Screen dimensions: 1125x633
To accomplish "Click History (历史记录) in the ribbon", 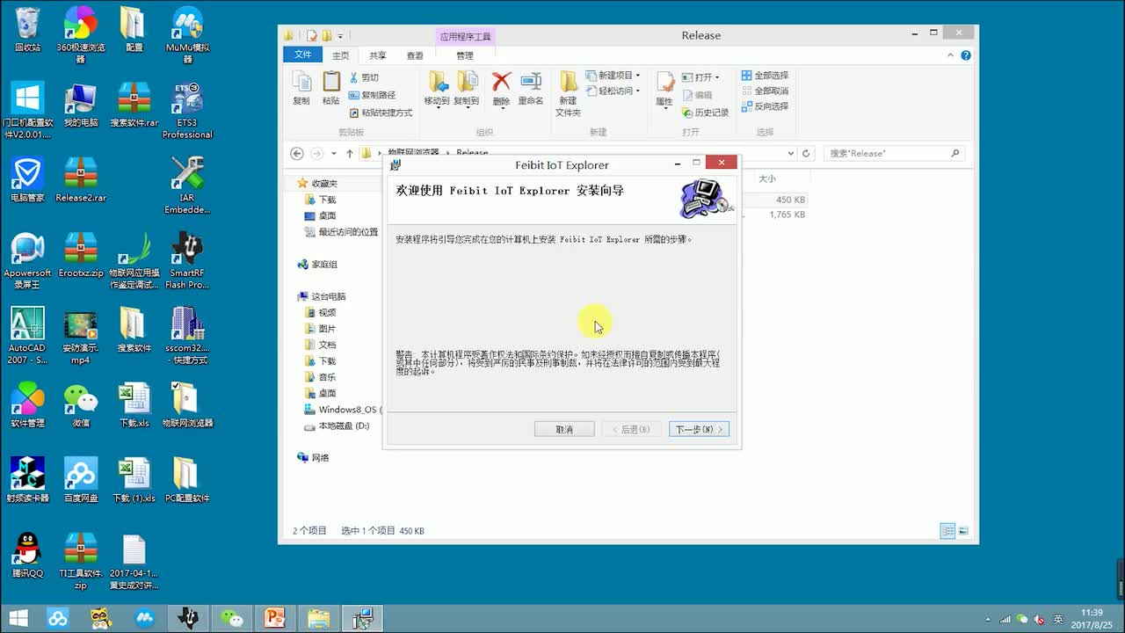I will click(705, 113).
